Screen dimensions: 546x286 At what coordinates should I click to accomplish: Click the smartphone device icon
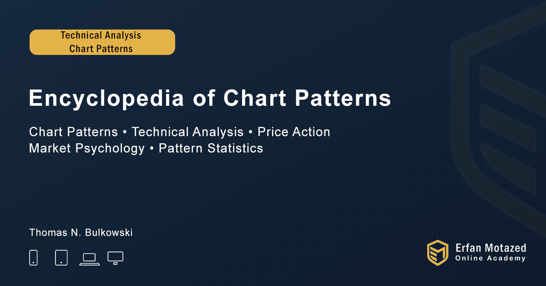click(x=33, y=257)
